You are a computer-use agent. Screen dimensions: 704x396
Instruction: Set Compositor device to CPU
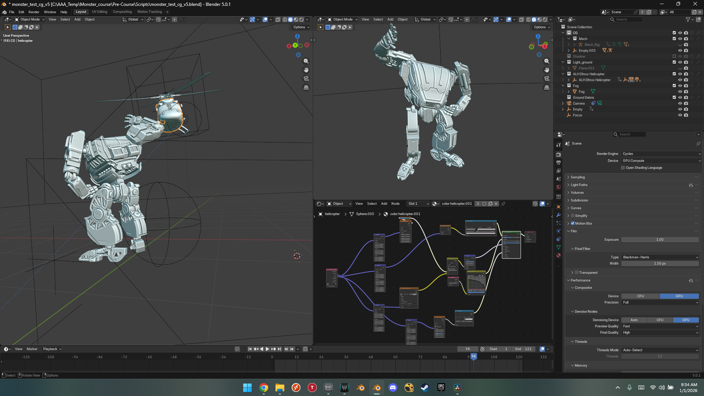pyautogui.click(x=641, y=296)
